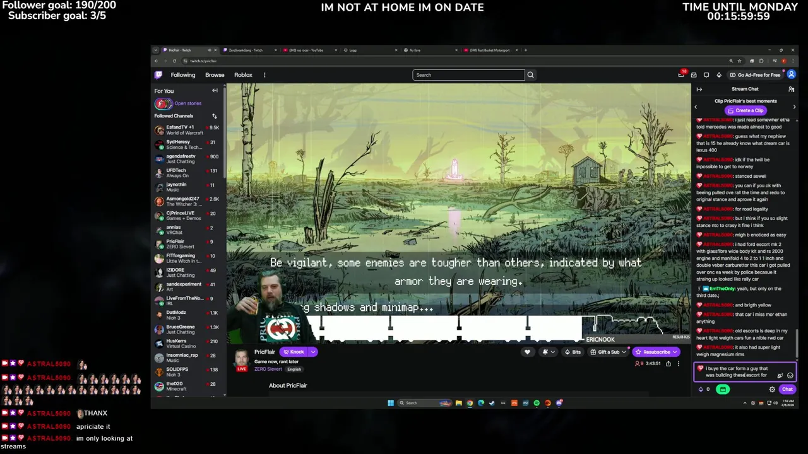The height and width of the screenshot is (454, 808).
Task: Open the whispers envelope icon
Action: pos(694,75)
